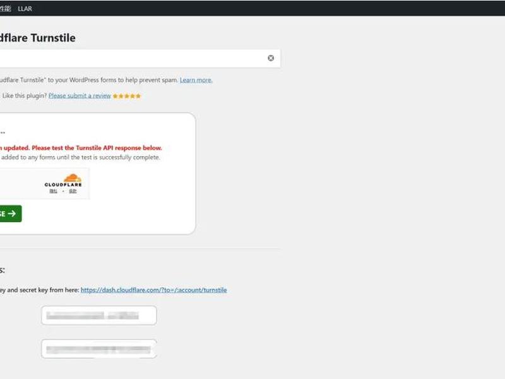This screenshot has width=505, height=379.
Task: Follow the 'Learn more.' link
Action: 196,80
